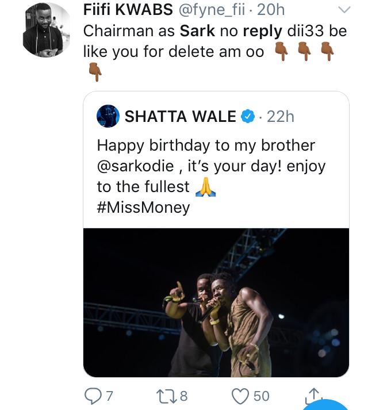Image resolution: width=368 pixels, height=410 pixels.
Task: Click the 20h tweet timestamp
Action: click(x=271, y=10)
